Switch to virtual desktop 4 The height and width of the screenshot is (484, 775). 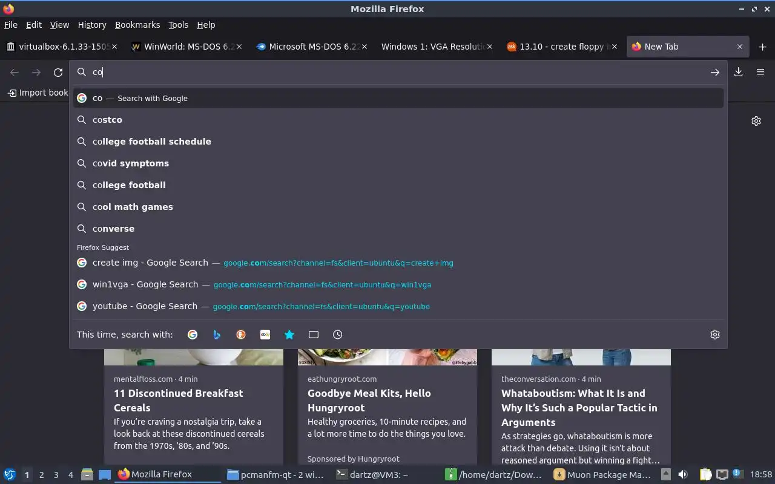point(71,475)
